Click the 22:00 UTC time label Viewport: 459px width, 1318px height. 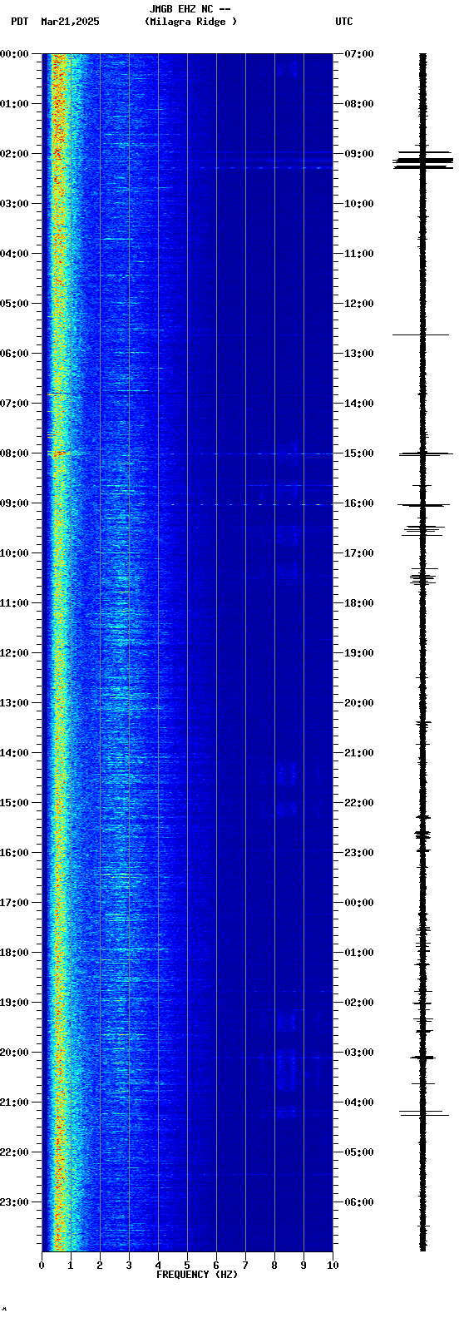click(359, 803)
